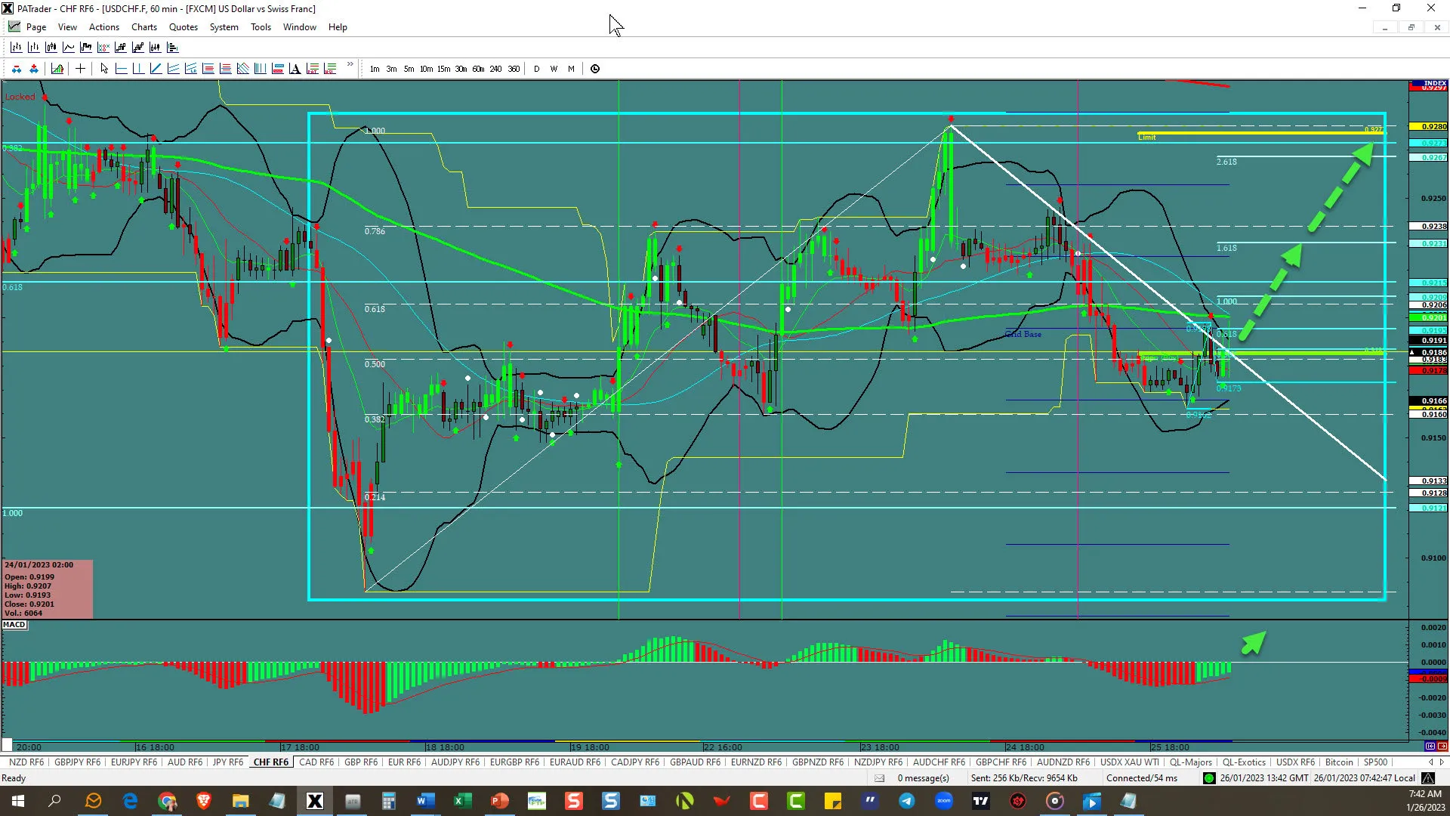The height and width of the screenshot is (816, 1450).
Task: Switch chart to Monthly (M) timeframe
Action: pos(571,69)
